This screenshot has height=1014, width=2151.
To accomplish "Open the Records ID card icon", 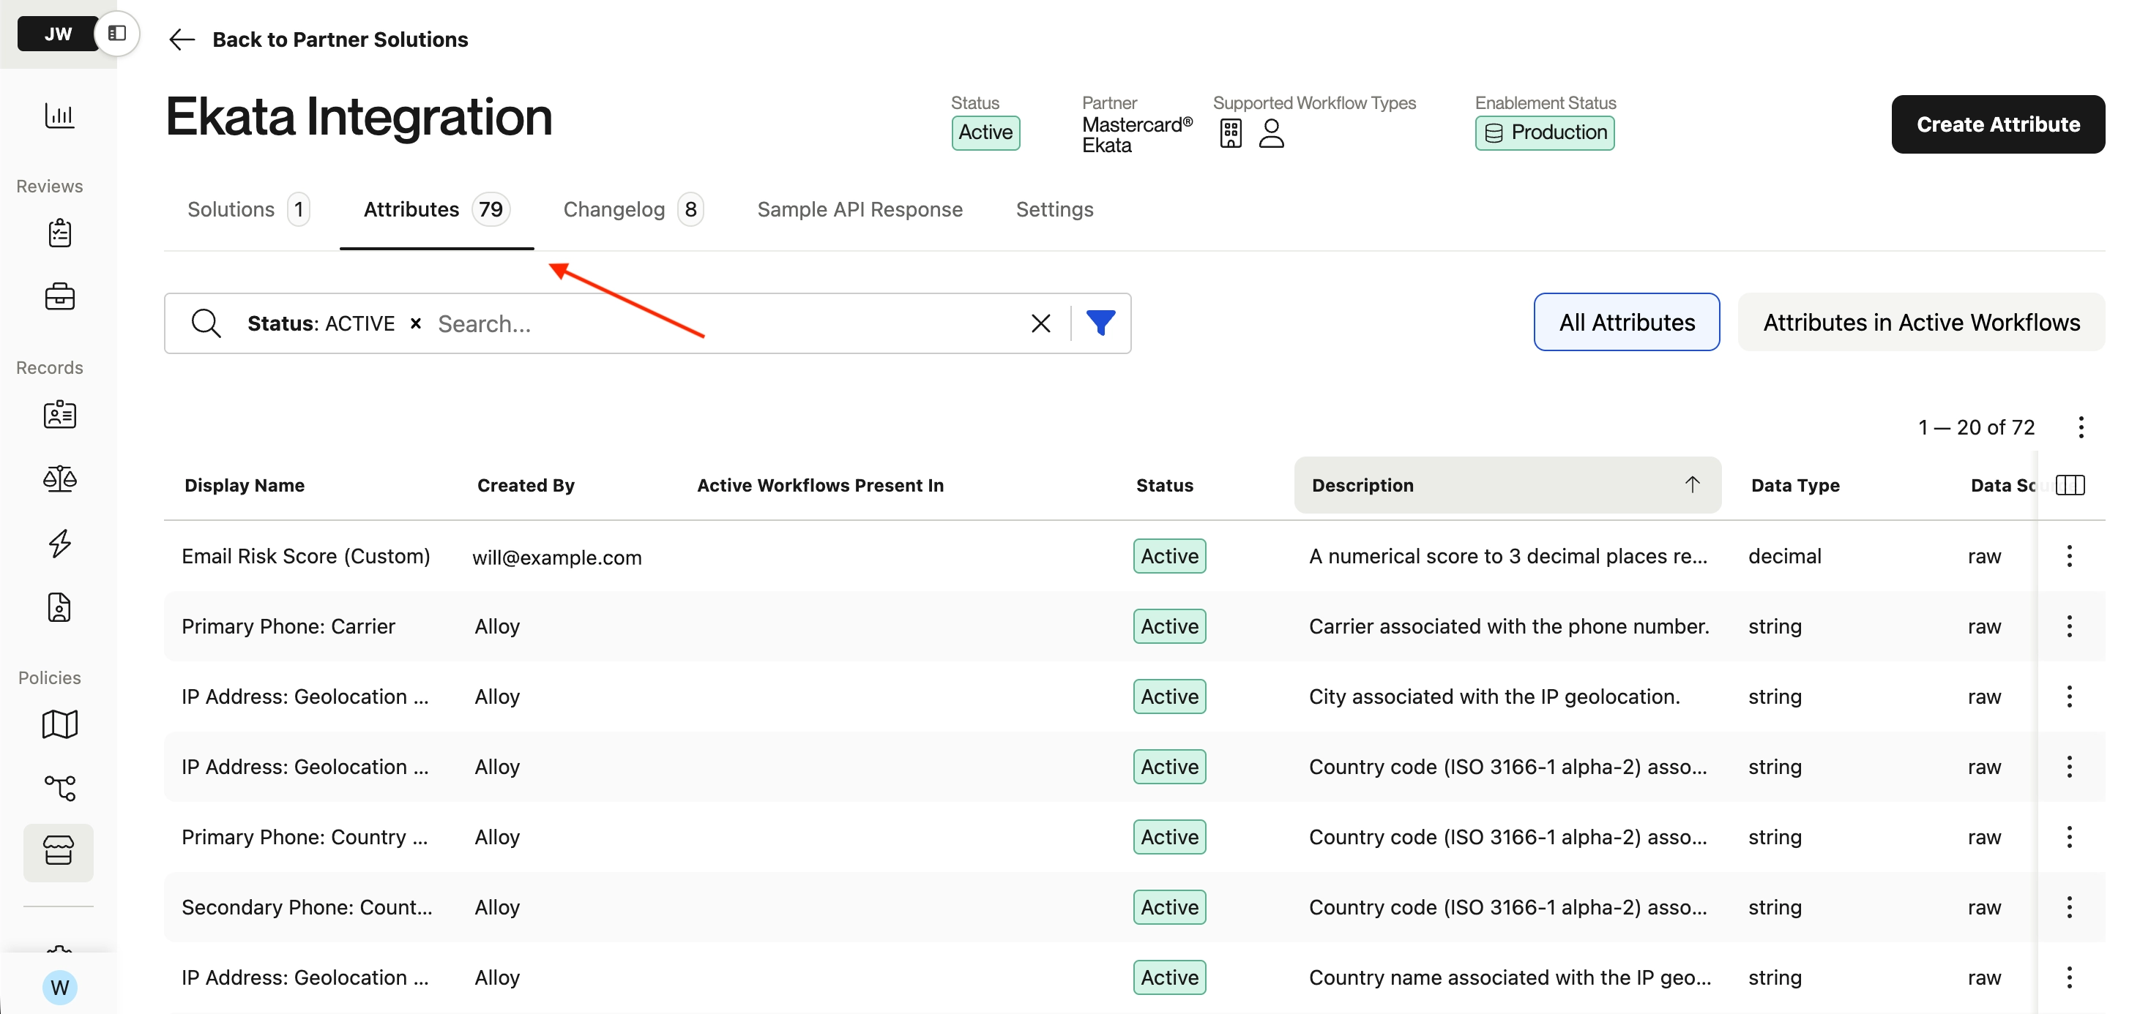I will (59, 415).
